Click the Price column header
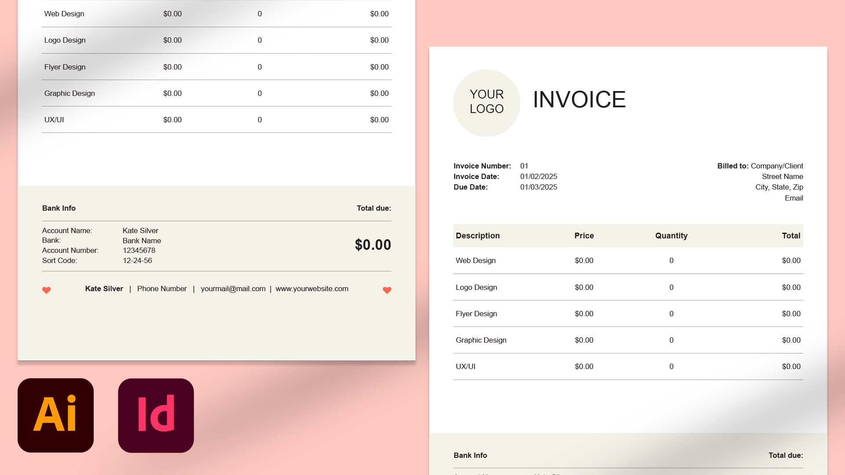The image size is (845, 475). click(584, 236)
